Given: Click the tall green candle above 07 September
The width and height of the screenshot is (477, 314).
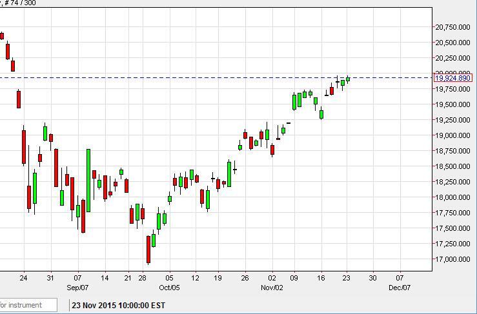Looking at the screenshot, I should (88, 180).
